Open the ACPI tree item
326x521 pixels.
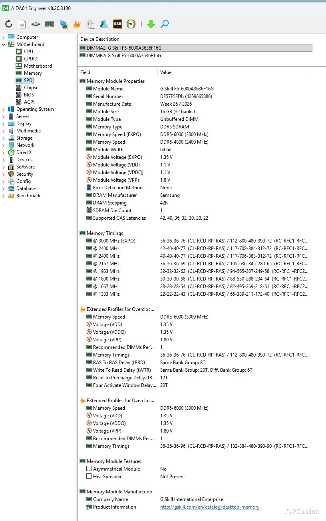pos(29,102)
